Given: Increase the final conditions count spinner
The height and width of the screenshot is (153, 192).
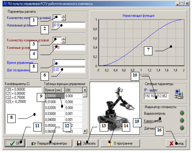Looking at the screenshot, I should pos(63,38).
